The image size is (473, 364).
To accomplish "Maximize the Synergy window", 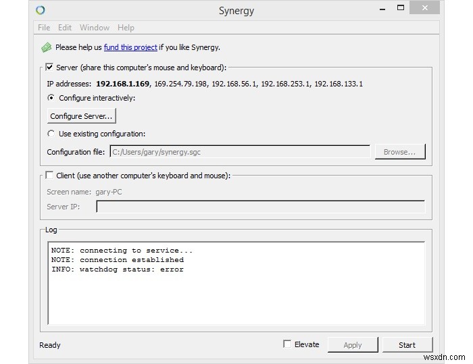I will tap(401, 8).
